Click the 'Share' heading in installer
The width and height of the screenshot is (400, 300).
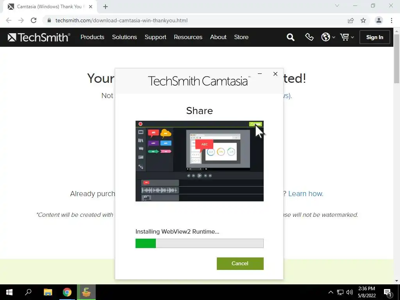point(200,111)
